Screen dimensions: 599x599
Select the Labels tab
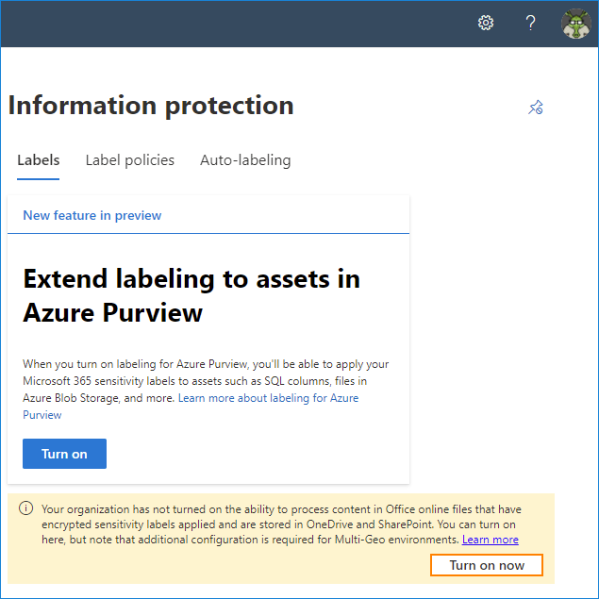(38, 160)
